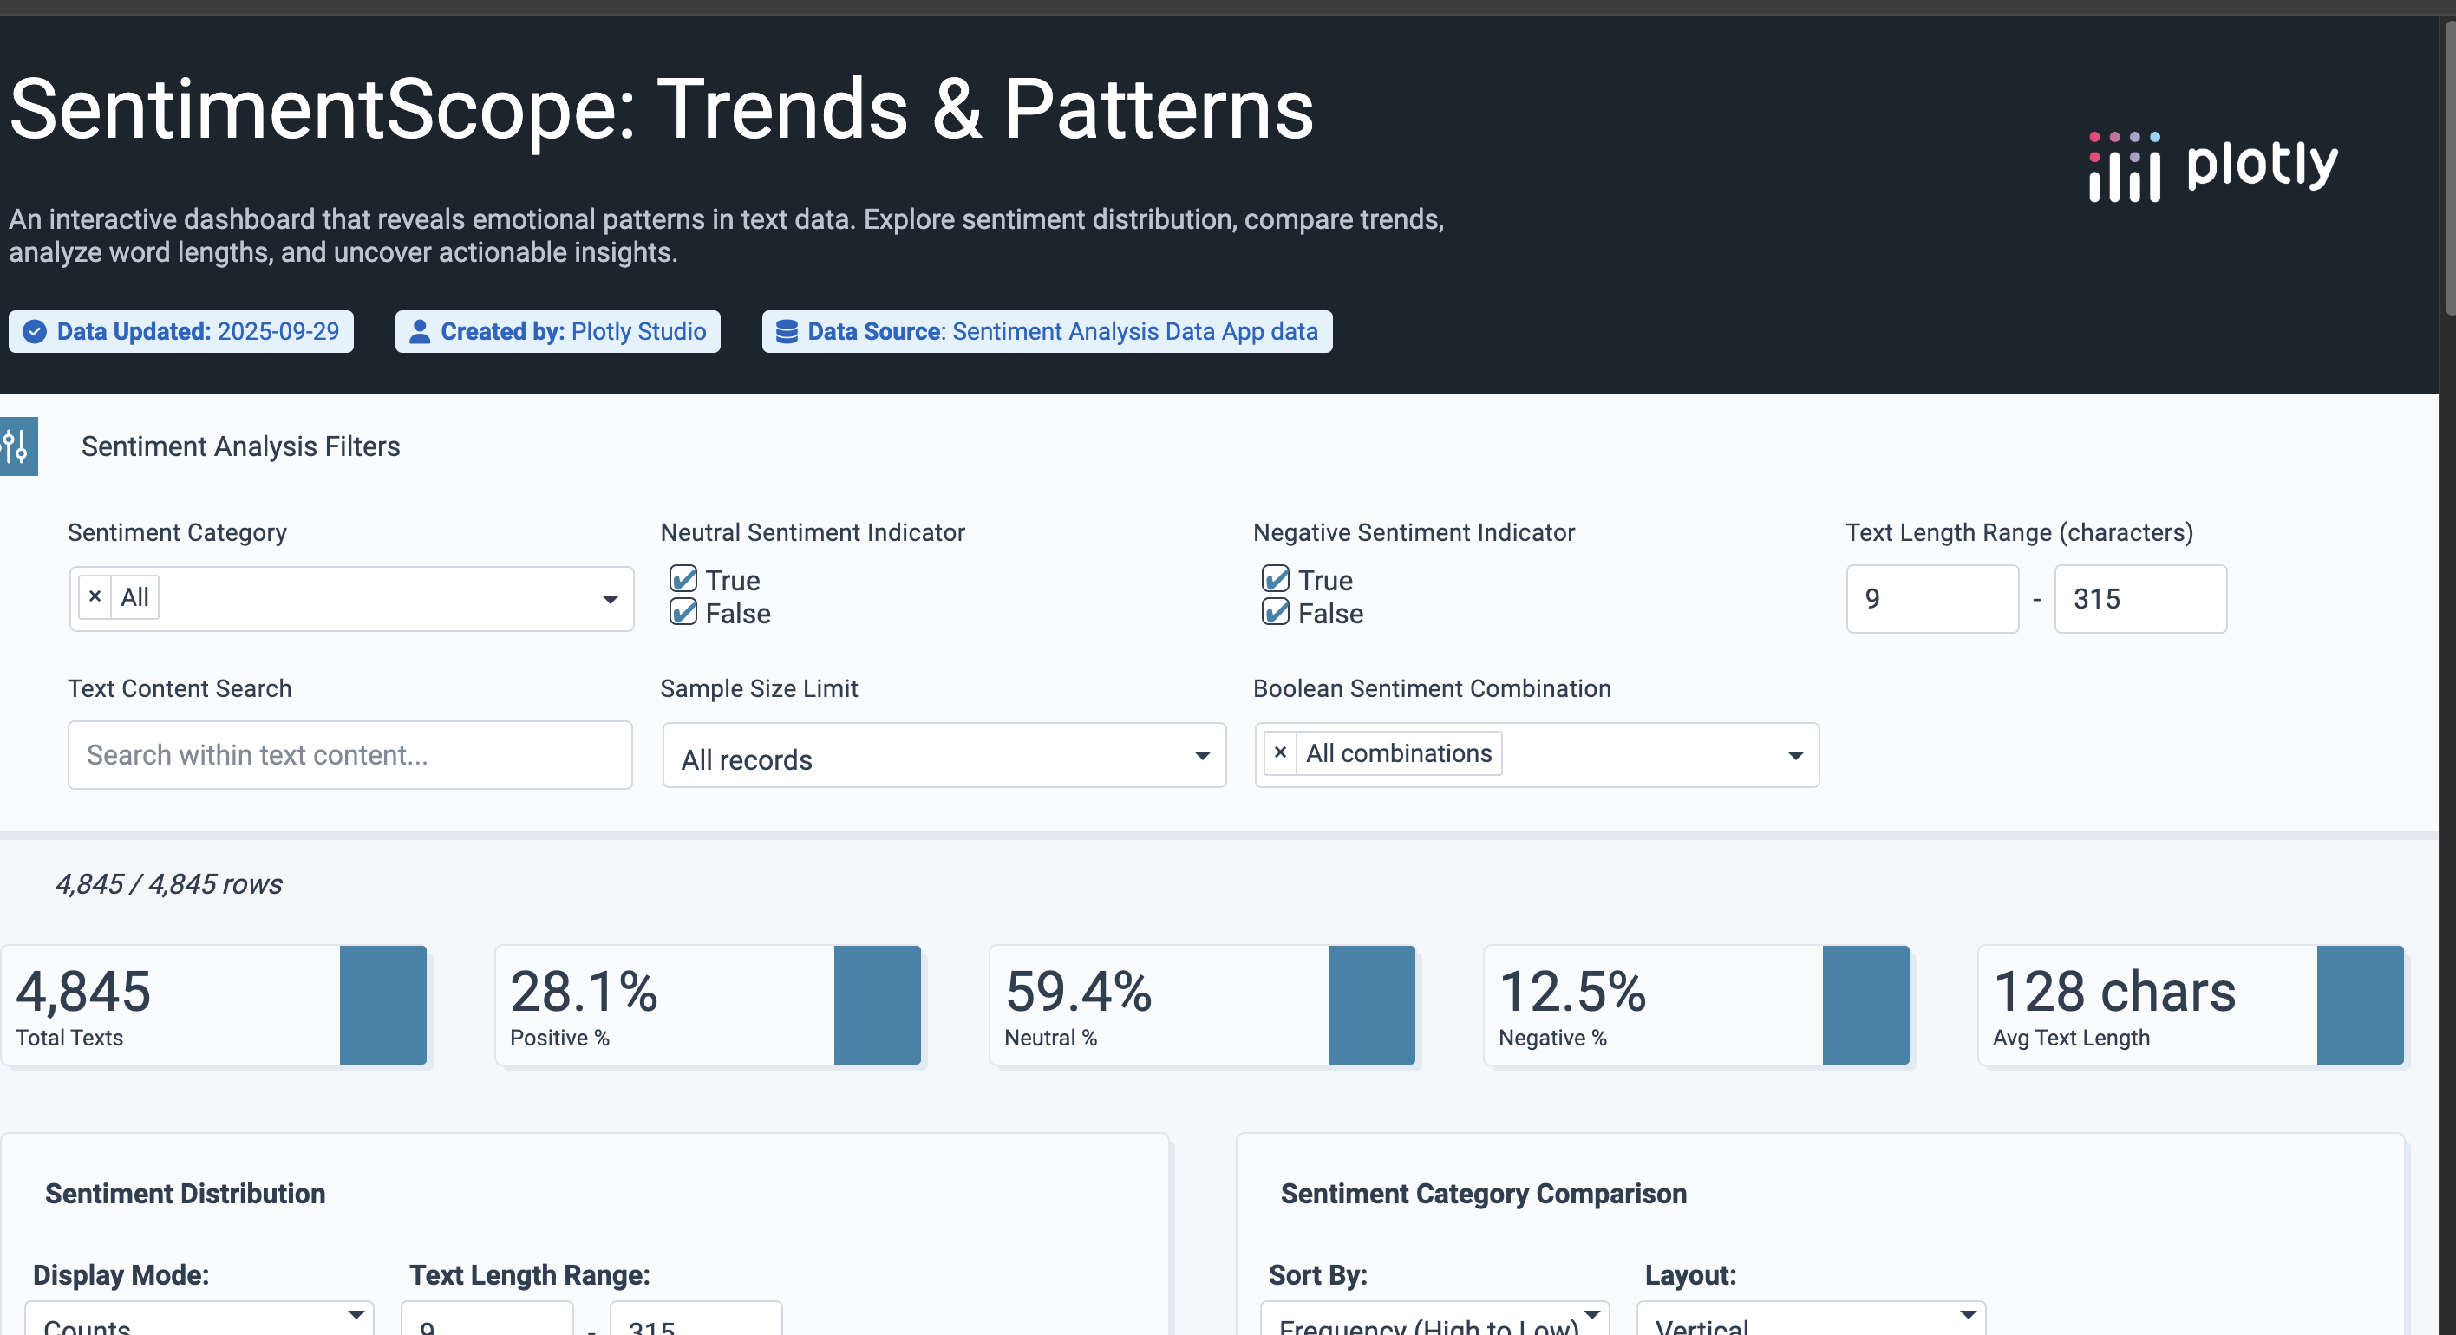
Task: Remove the All tag in Sentiment Category
Action: (x=95, y=597)
